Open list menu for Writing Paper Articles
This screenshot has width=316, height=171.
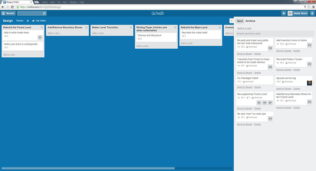175,27
